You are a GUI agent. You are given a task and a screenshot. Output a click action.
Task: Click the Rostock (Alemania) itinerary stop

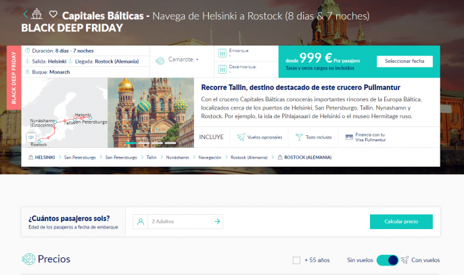pos(249,157)
